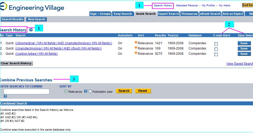Image resolution: width=253 pixels, height=133 pixels.
Task: Open the eBook Search tab
Action: (x=210, y=14)
